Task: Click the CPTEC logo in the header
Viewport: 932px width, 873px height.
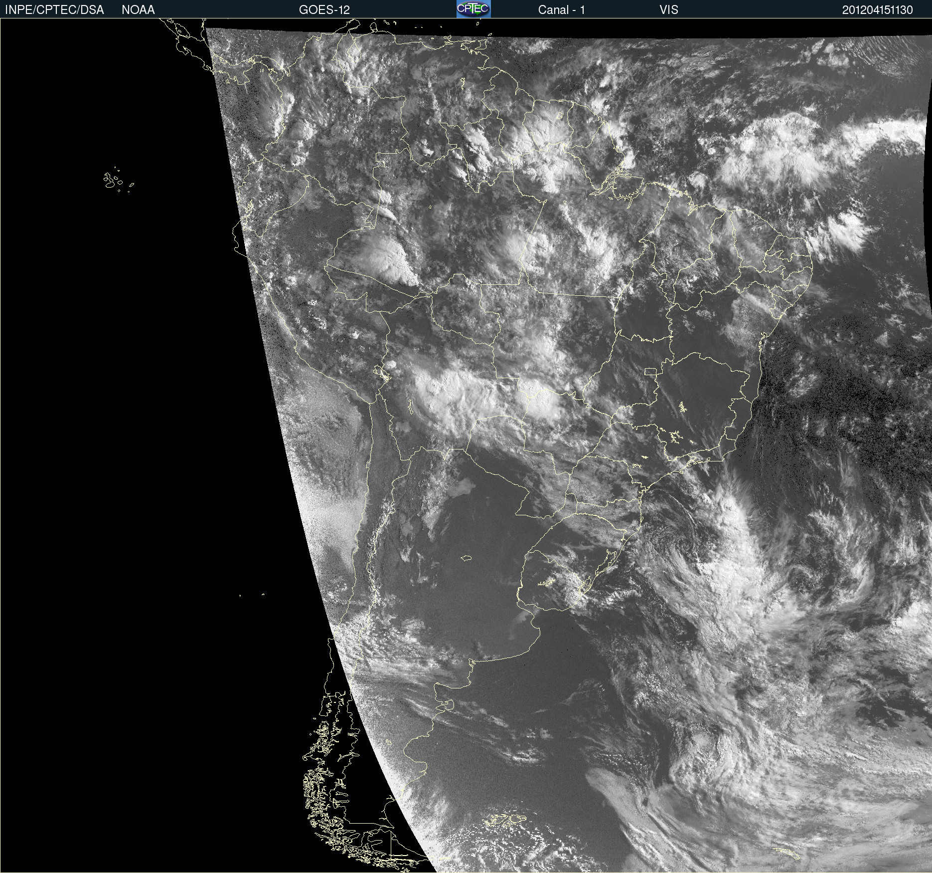Action: [473, 9]
